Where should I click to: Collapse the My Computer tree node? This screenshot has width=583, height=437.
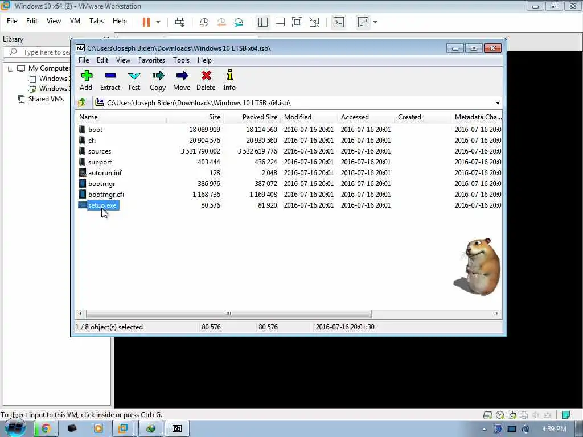click(x=10, y=69)
